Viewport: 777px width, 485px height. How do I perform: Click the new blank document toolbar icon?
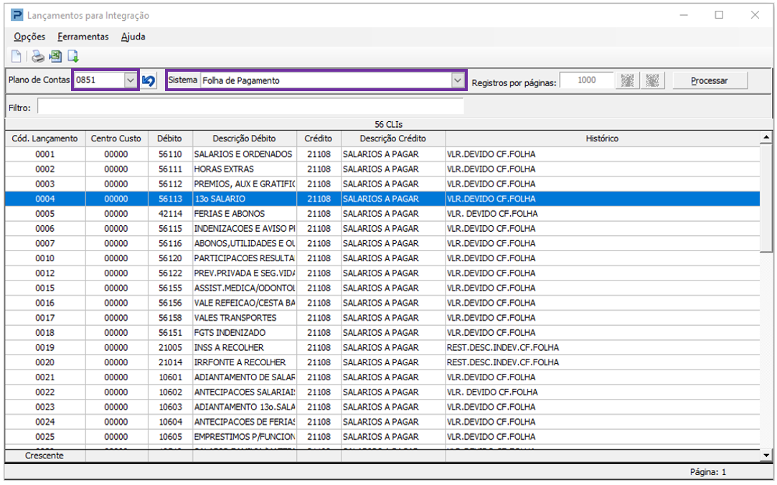point(17,57)
